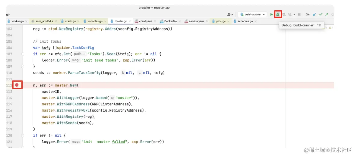Screen dimensions: 354x155
Task: Collapse the if block at line 120
Action: pos(23,136)
